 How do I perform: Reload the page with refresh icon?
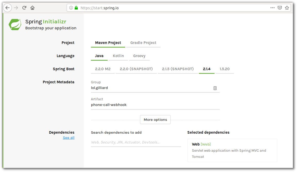(x=24, y=8)
